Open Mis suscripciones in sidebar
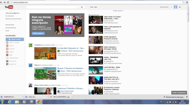190x107 pixels. pos(11,28)
